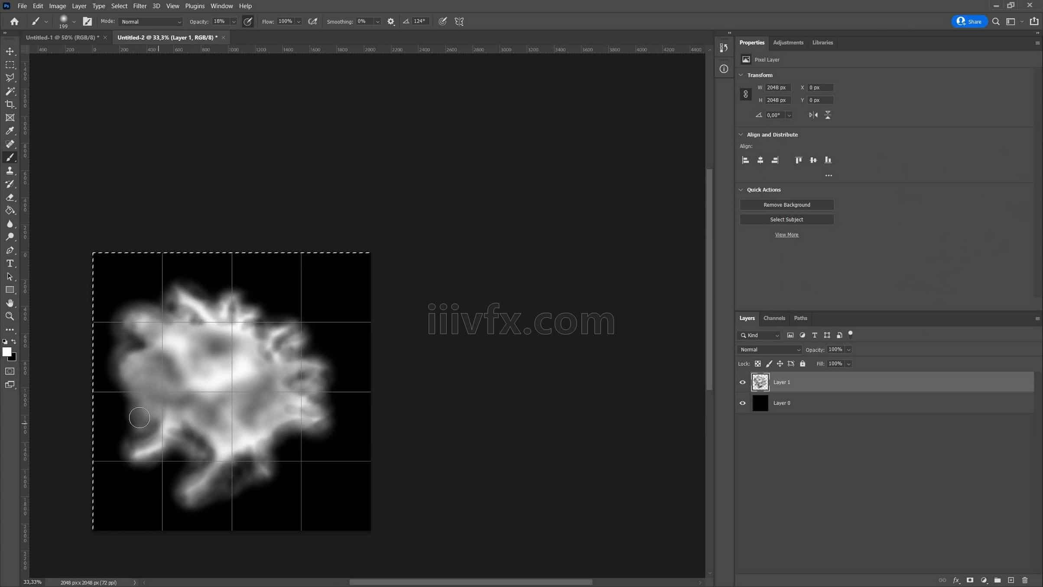The width and height of the screenshot is (1043, 587).
Task: Select the Frame tool
Action: coord(10,118)
